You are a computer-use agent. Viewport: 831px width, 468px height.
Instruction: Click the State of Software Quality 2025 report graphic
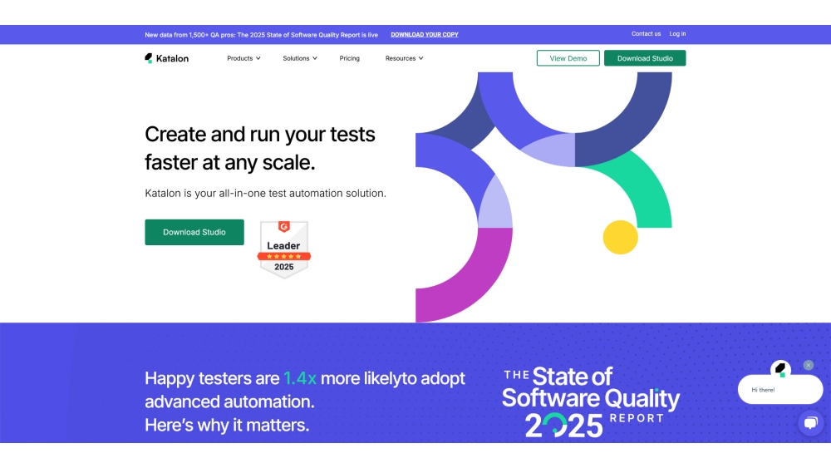591,402
